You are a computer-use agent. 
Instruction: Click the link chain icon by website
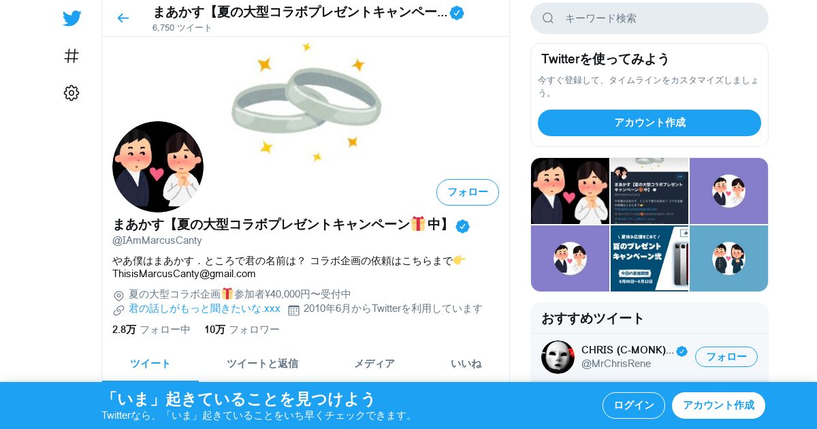pos(118,310)
